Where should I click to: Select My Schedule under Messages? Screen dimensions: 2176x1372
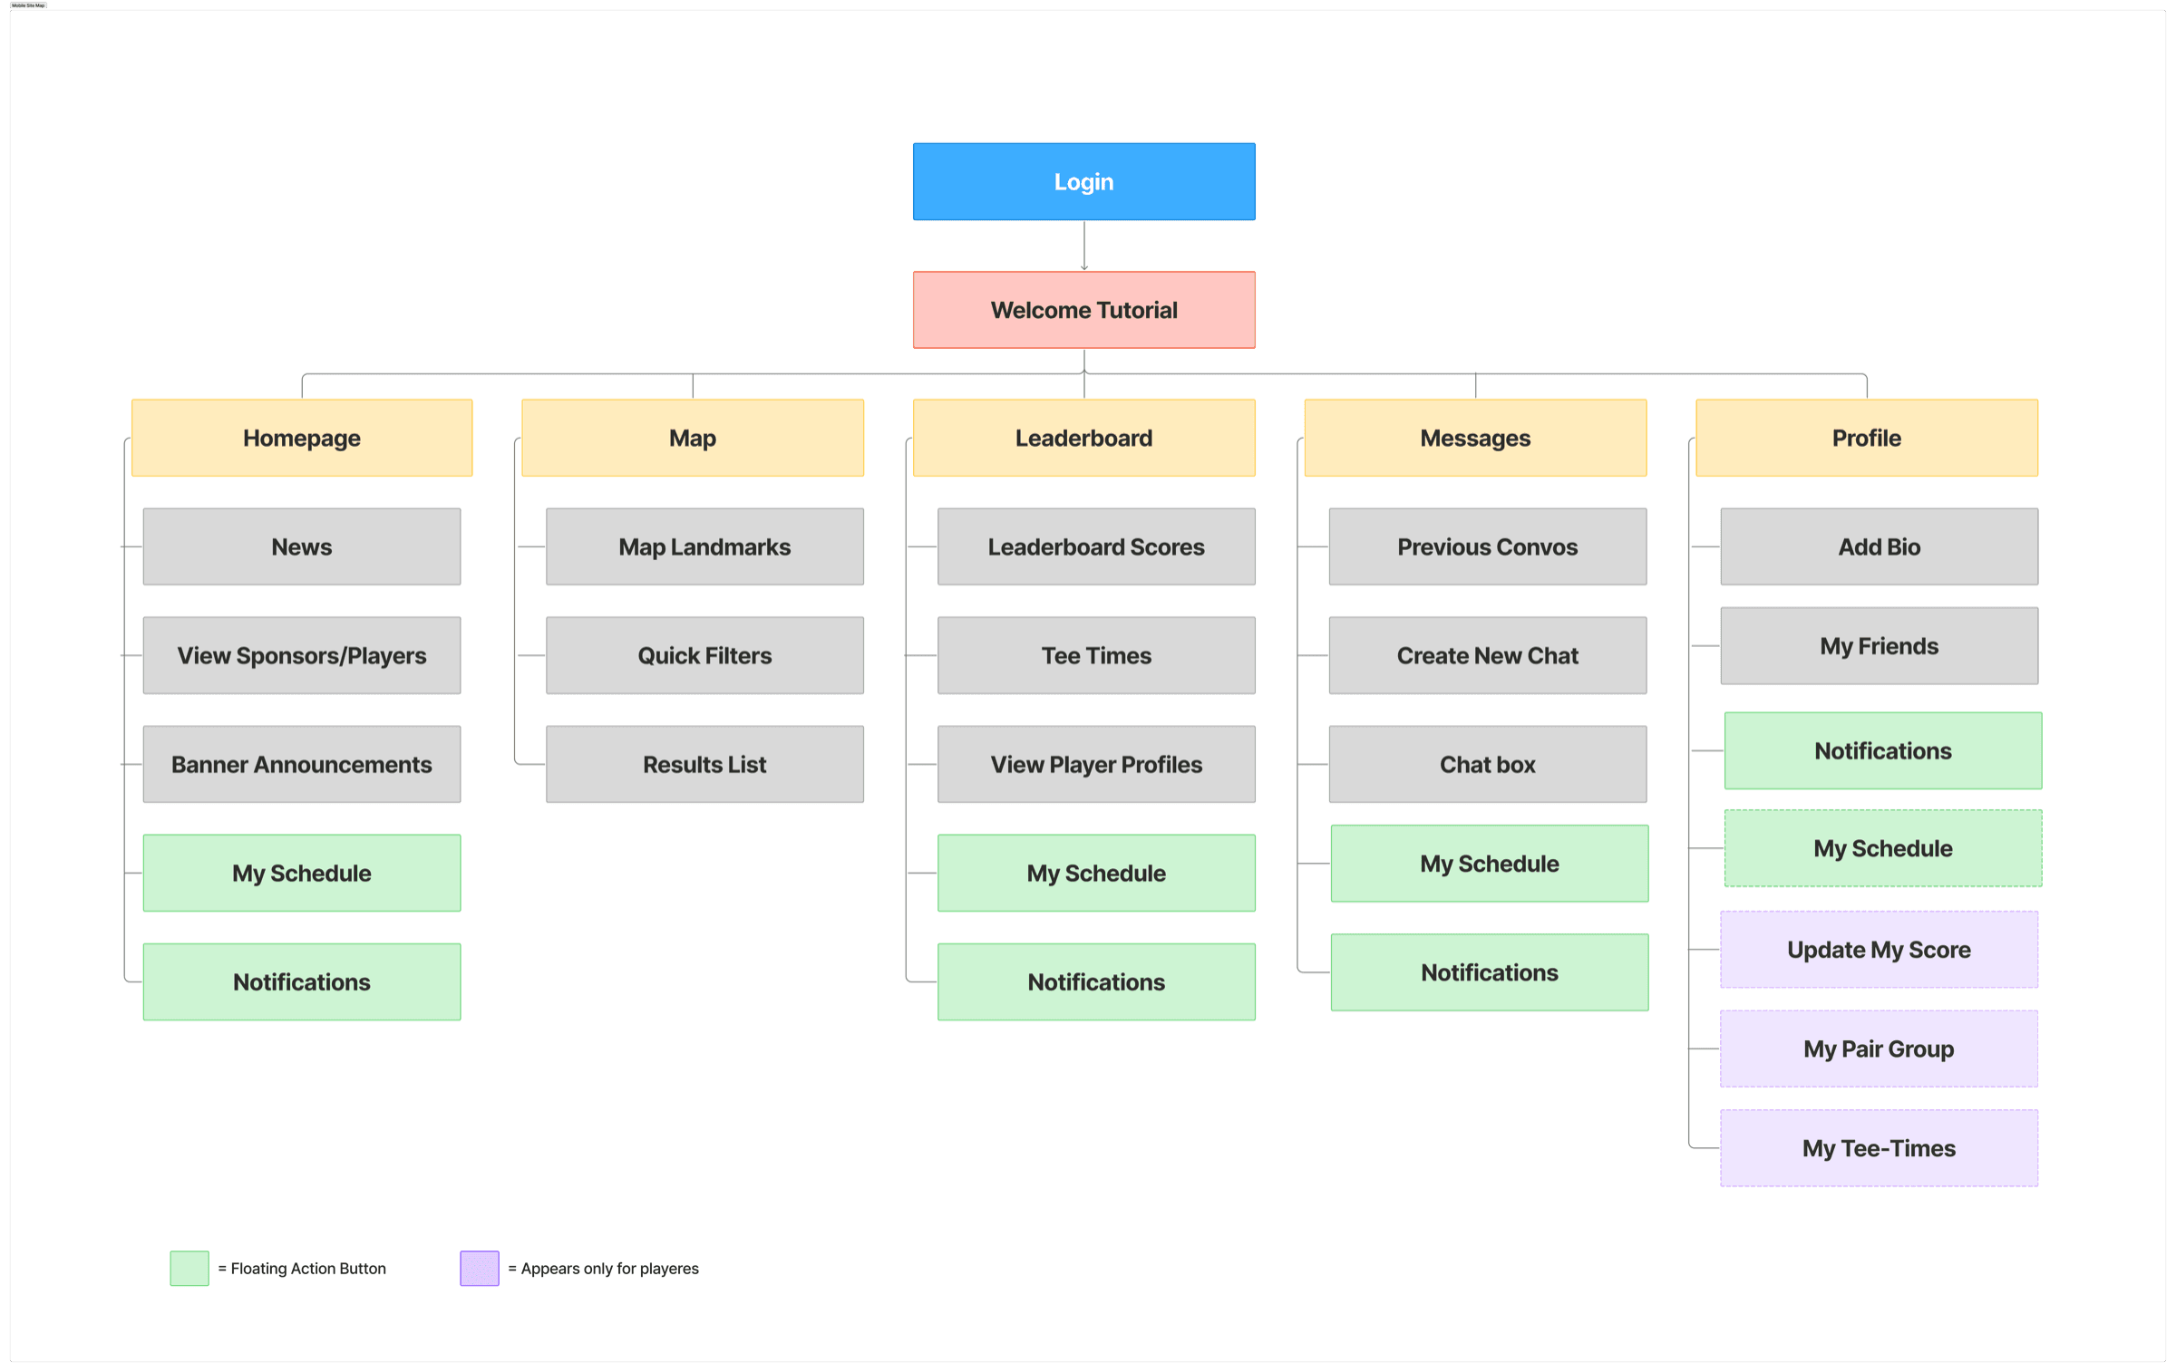pyautogui.click(x=1490, y=864)
